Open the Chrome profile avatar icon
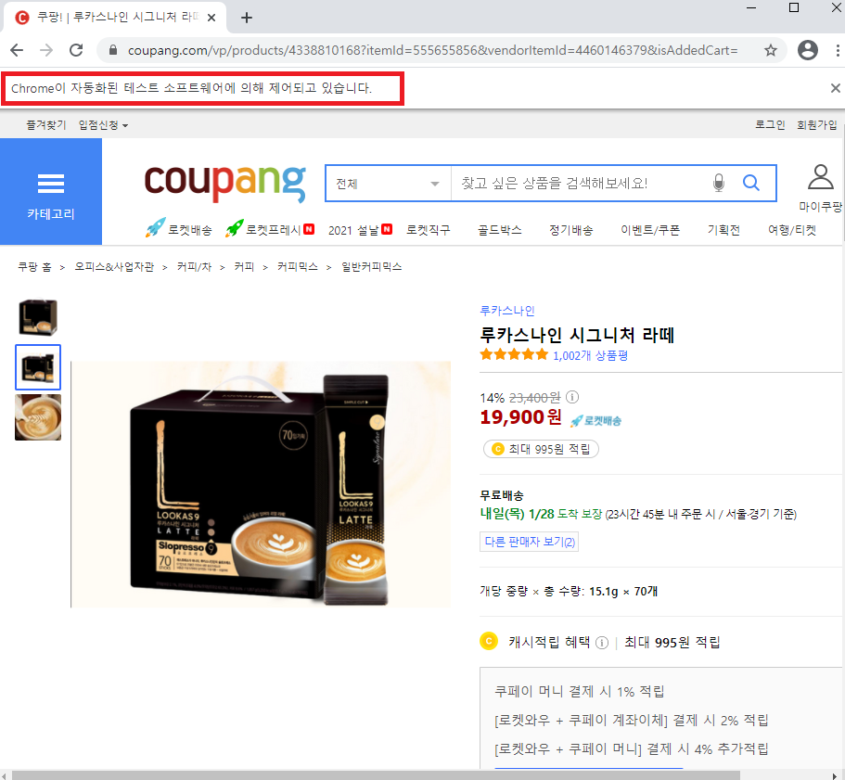The image size is (845, 780). (807, 50)
